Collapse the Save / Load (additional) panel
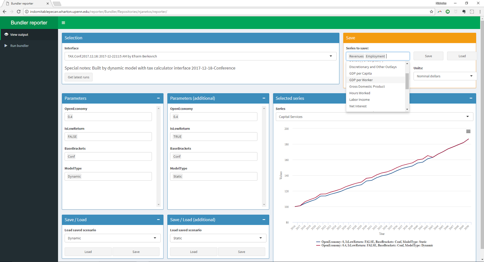Screen dimensions: 484x262 coord(264,219)
